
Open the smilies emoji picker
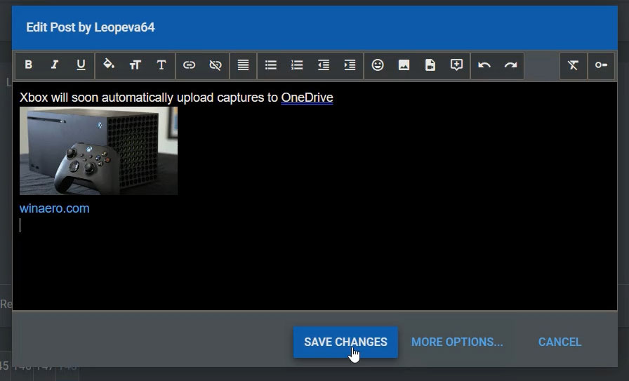coord(378,65)
